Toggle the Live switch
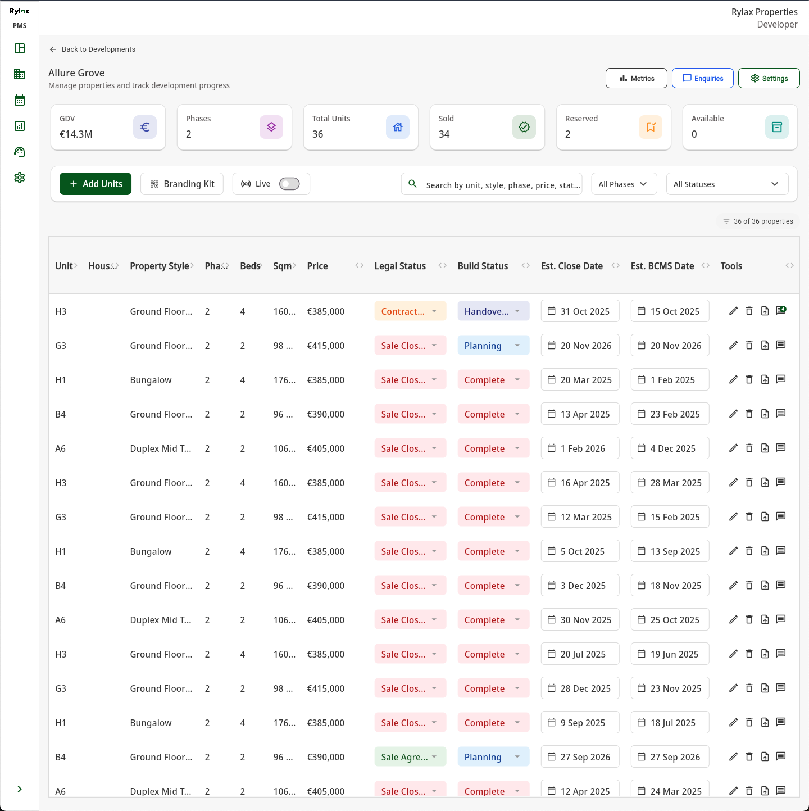The width and height of the screenshot is (809, 811). click(x=289, y=184)
